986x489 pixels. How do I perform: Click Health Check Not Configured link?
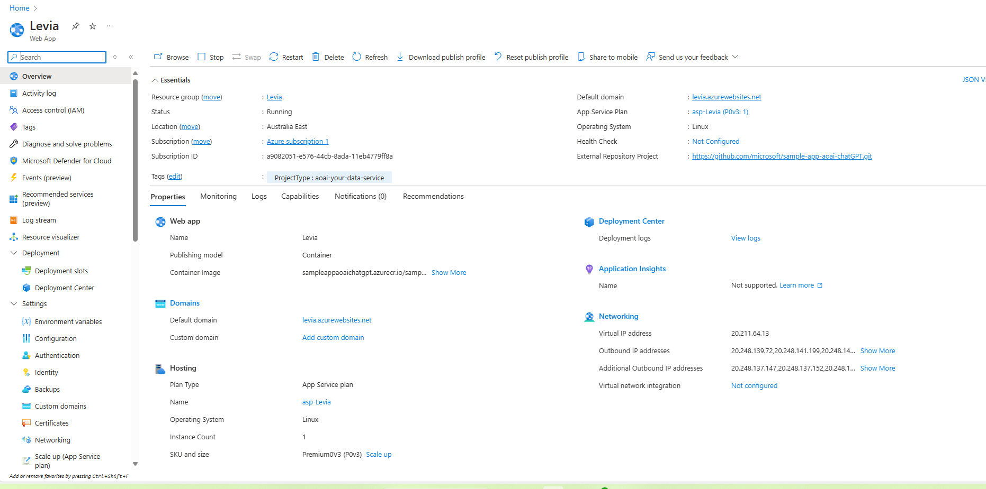click(x=715, y=142)
